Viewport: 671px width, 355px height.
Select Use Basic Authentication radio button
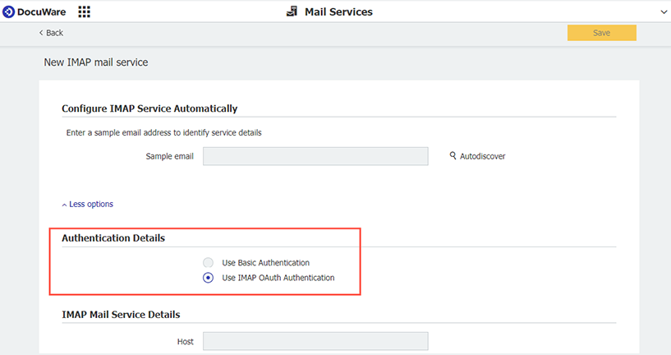(208, 263)
